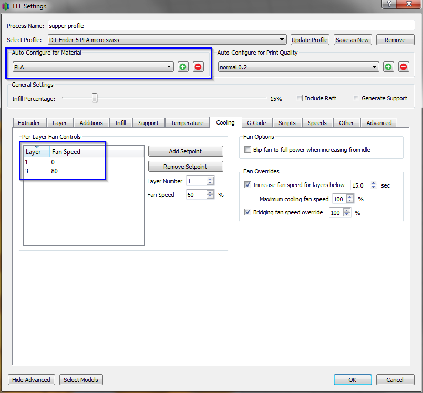Viewport: 423px width, 393px height.
Task: Click the Cancel button
Action: [395, 379]
